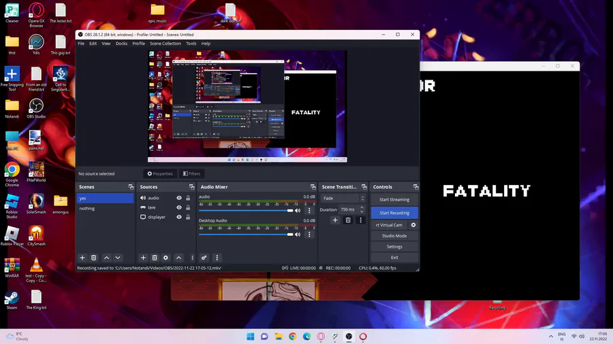
Task: Add a scene transition with plus icon
Action: pos(335,220)
